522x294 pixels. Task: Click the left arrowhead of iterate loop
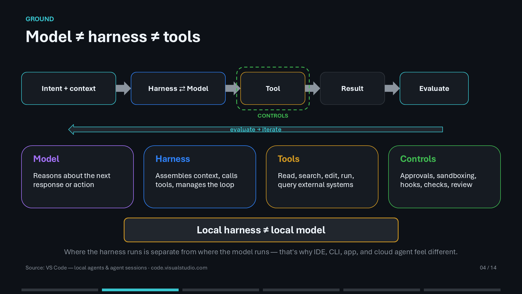click(x=71, y=130)
